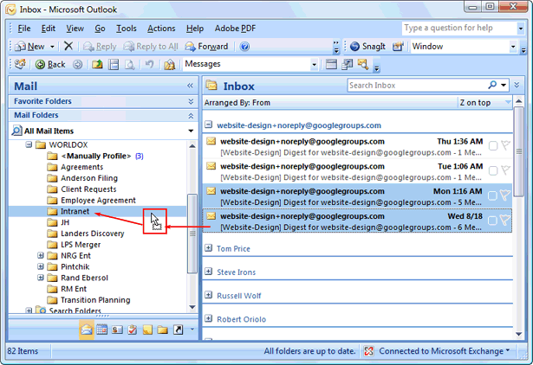Click the New mail message icon
Image resolution: width=533 pixels, height=365 pixels.
pos(21,47)
